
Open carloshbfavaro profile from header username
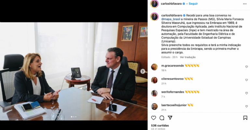171,4
